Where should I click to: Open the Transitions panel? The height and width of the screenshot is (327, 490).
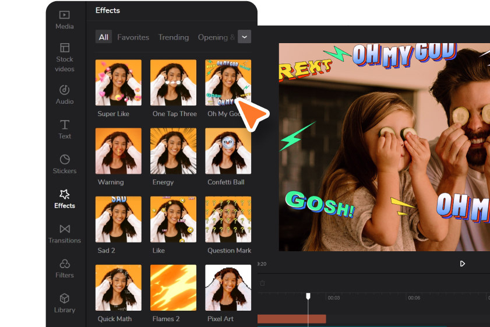[64, 234]
